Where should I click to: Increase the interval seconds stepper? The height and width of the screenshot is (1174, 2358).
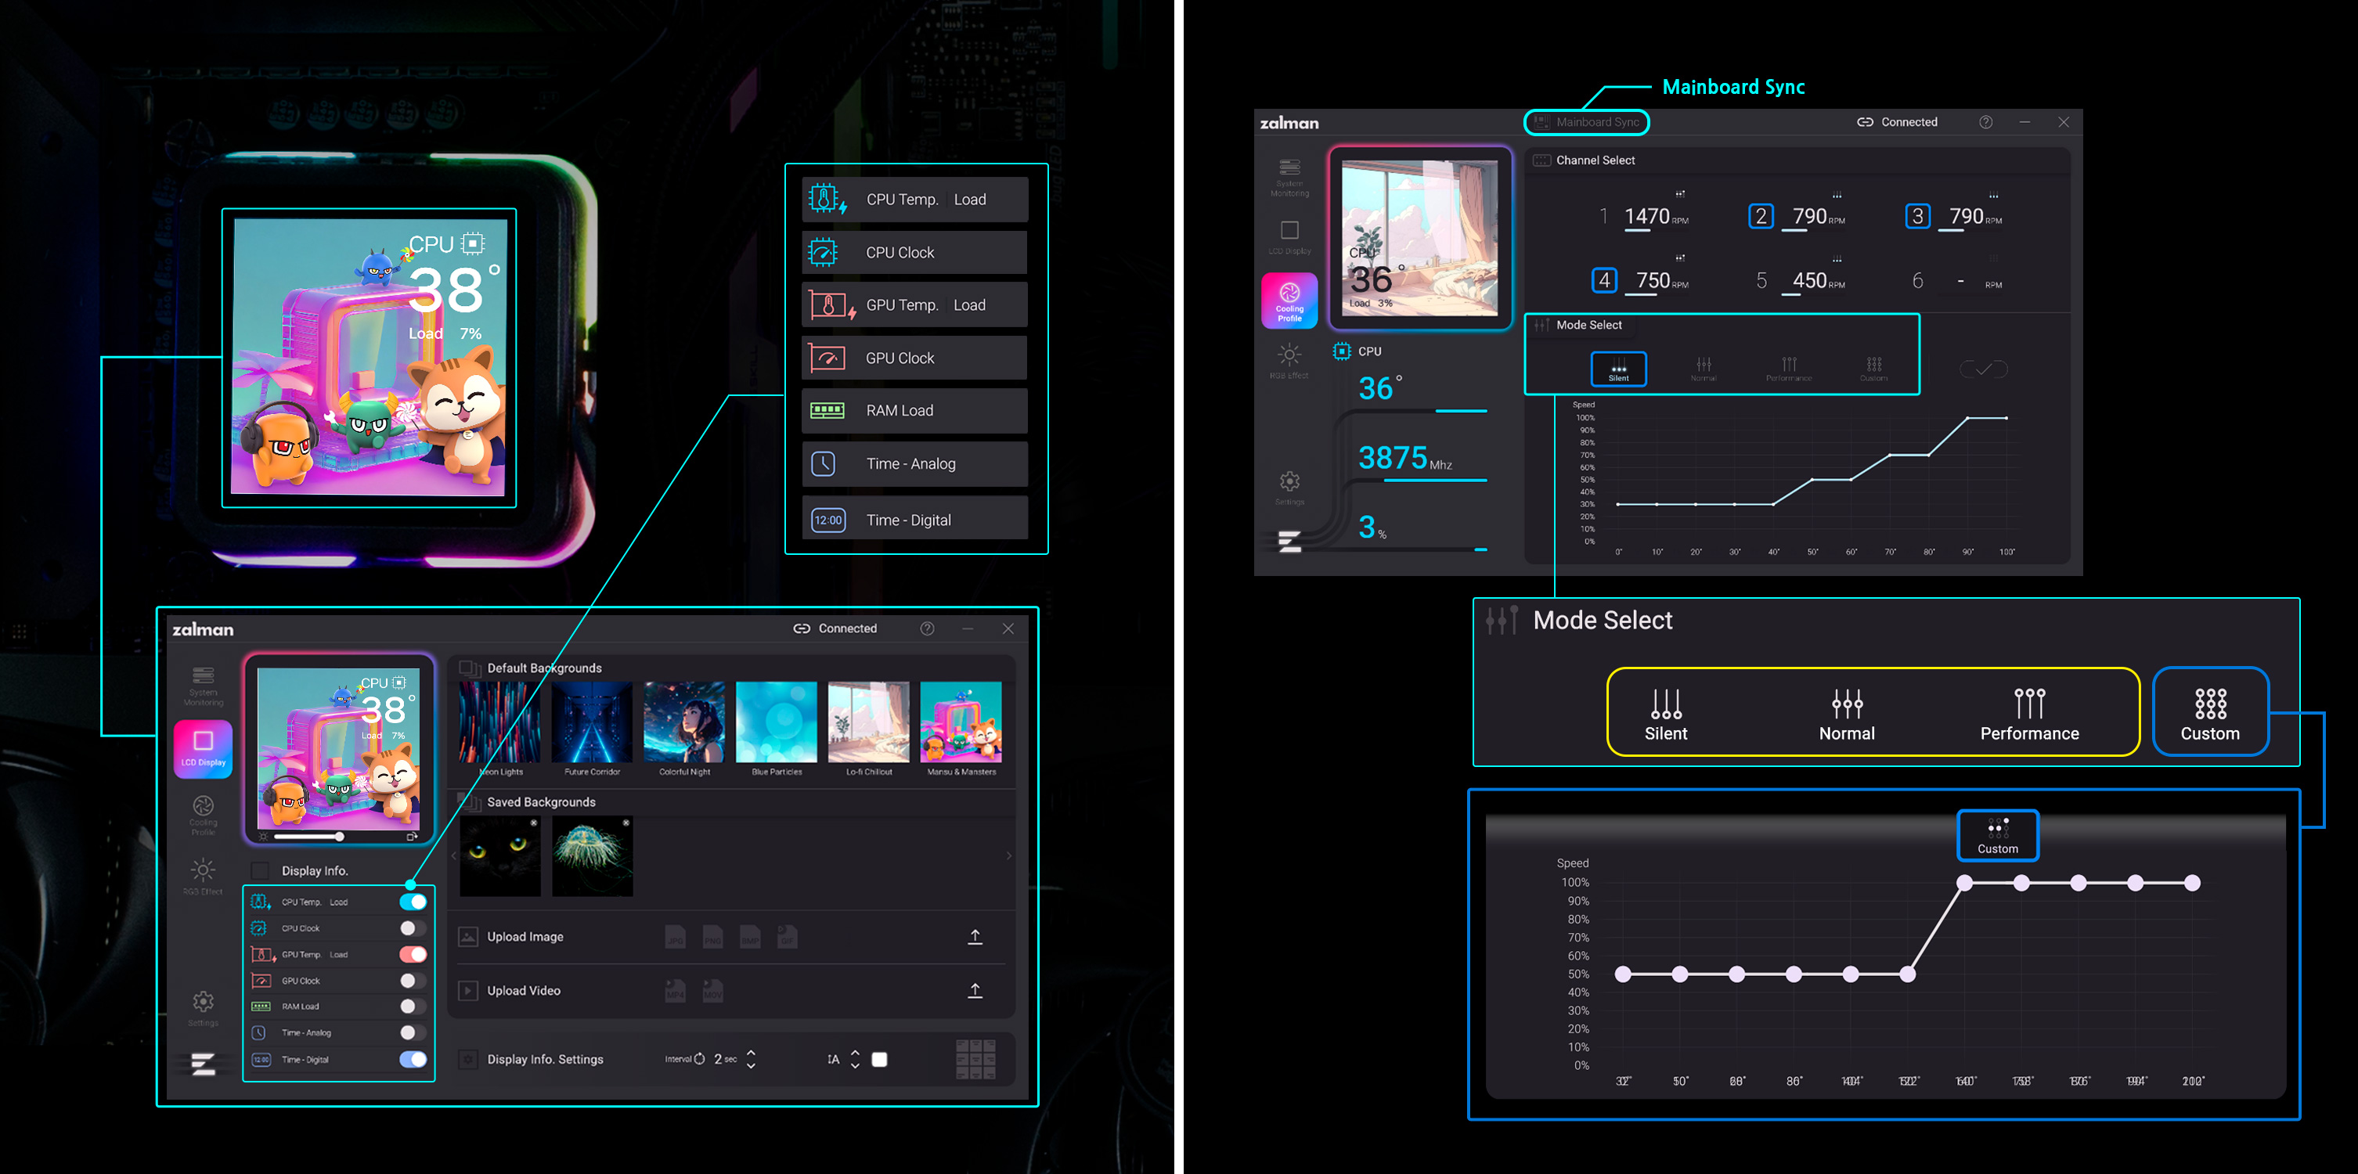(752, 1053)
